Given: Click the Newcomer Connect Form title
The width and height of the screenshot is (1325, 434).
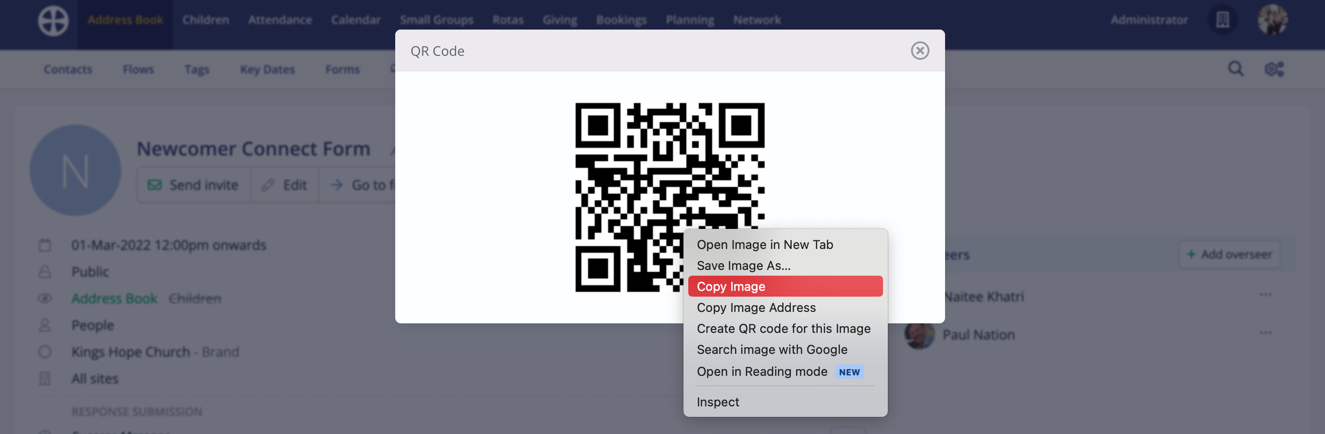Looking at the screenshot, I should 253,149.
